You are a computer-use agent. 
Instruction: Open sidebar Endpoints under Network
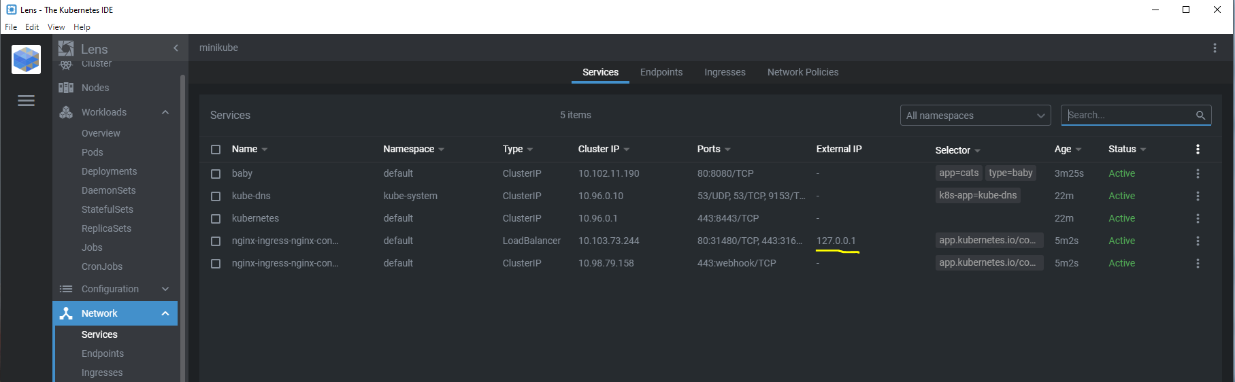(x=103, y=353)
